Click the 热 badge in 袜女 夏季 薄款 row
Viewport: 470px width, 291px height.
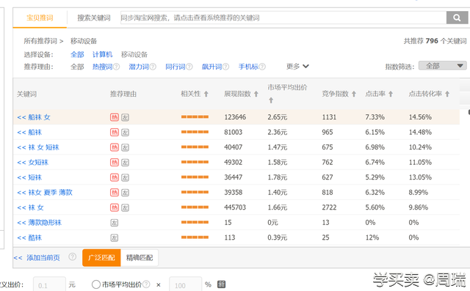click(x=115, y=193)
